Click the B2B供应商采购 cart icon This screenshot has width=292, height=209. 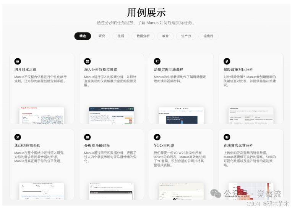click(18, 137)
